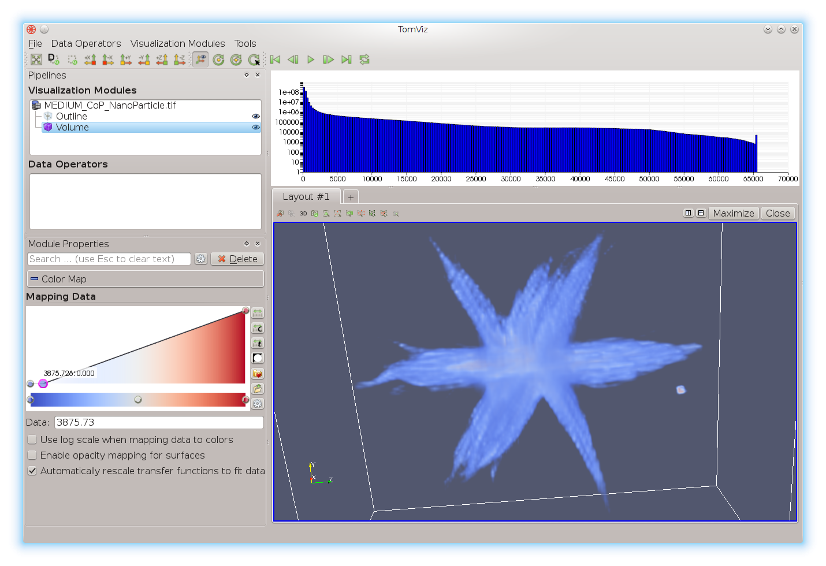
Task: Toggle the animation loop icon
Action: pyautogui.click(x=364, y=59)
